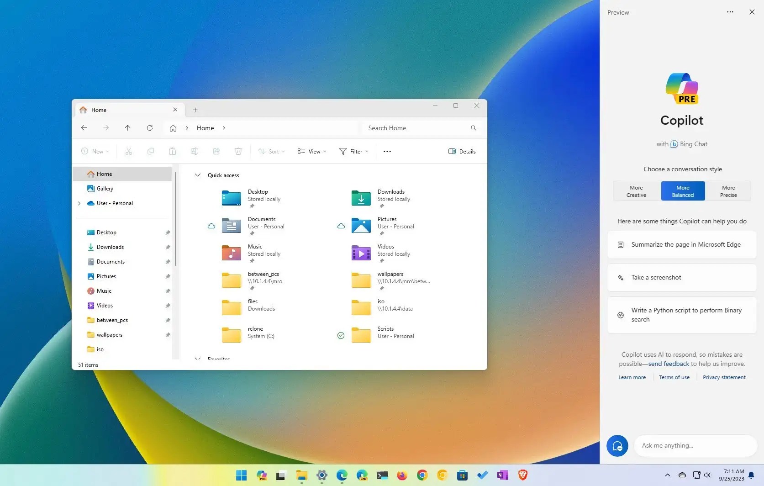Click the OneDrive cloud icon in system tray
Viewport: 764px width, 486px height.
pos(682,475)
